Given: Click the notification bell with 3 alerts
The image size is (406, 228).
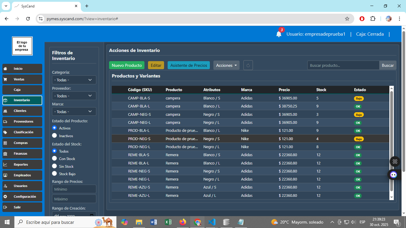Looking at the screenshot, I should (x=278, y=34).
